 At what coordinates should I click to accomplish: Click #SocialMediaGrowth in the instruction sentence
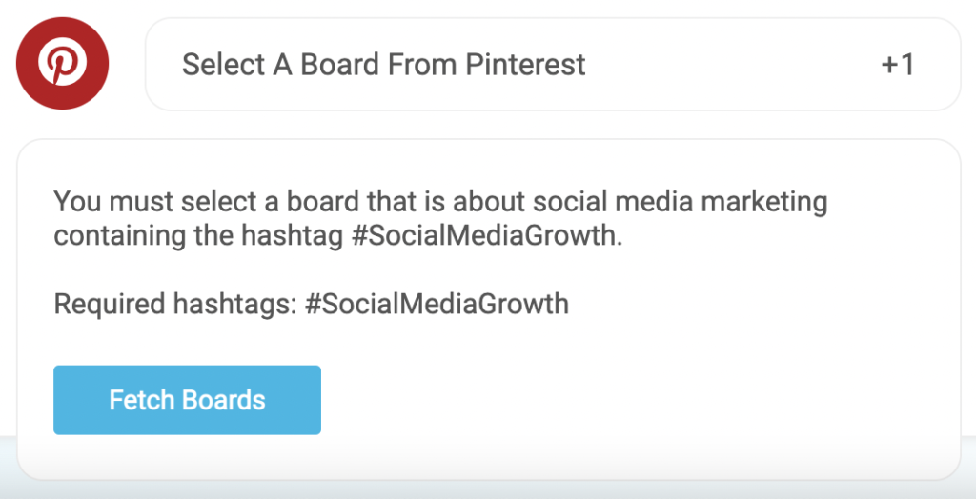487,236
